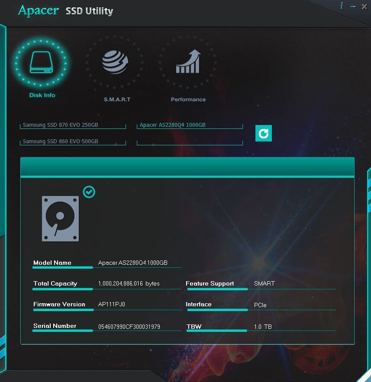Image resolution: width=371 pixels, height=382 pixels.
Task: Click the 'SSD Utility' title text
Action: click(89, 11)
